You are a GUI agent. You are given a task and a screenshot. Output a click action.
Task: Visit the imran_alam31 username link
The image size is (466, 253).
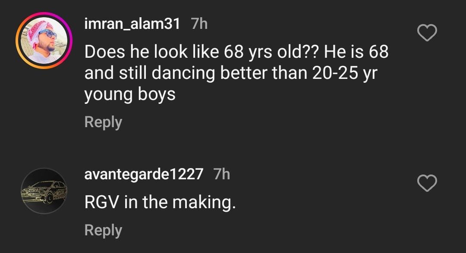point(132,24)
